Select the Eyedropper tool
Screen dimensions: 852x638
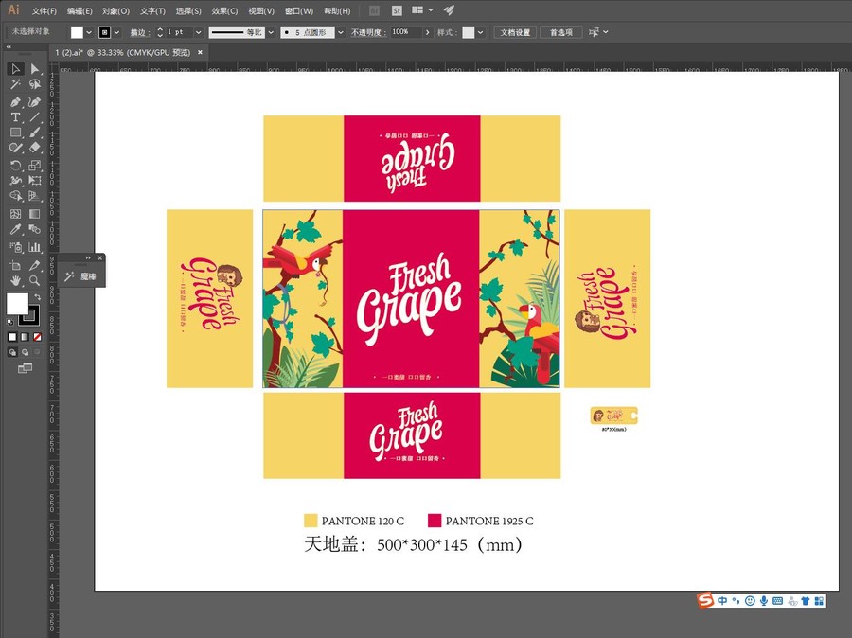tap(15, 229)
